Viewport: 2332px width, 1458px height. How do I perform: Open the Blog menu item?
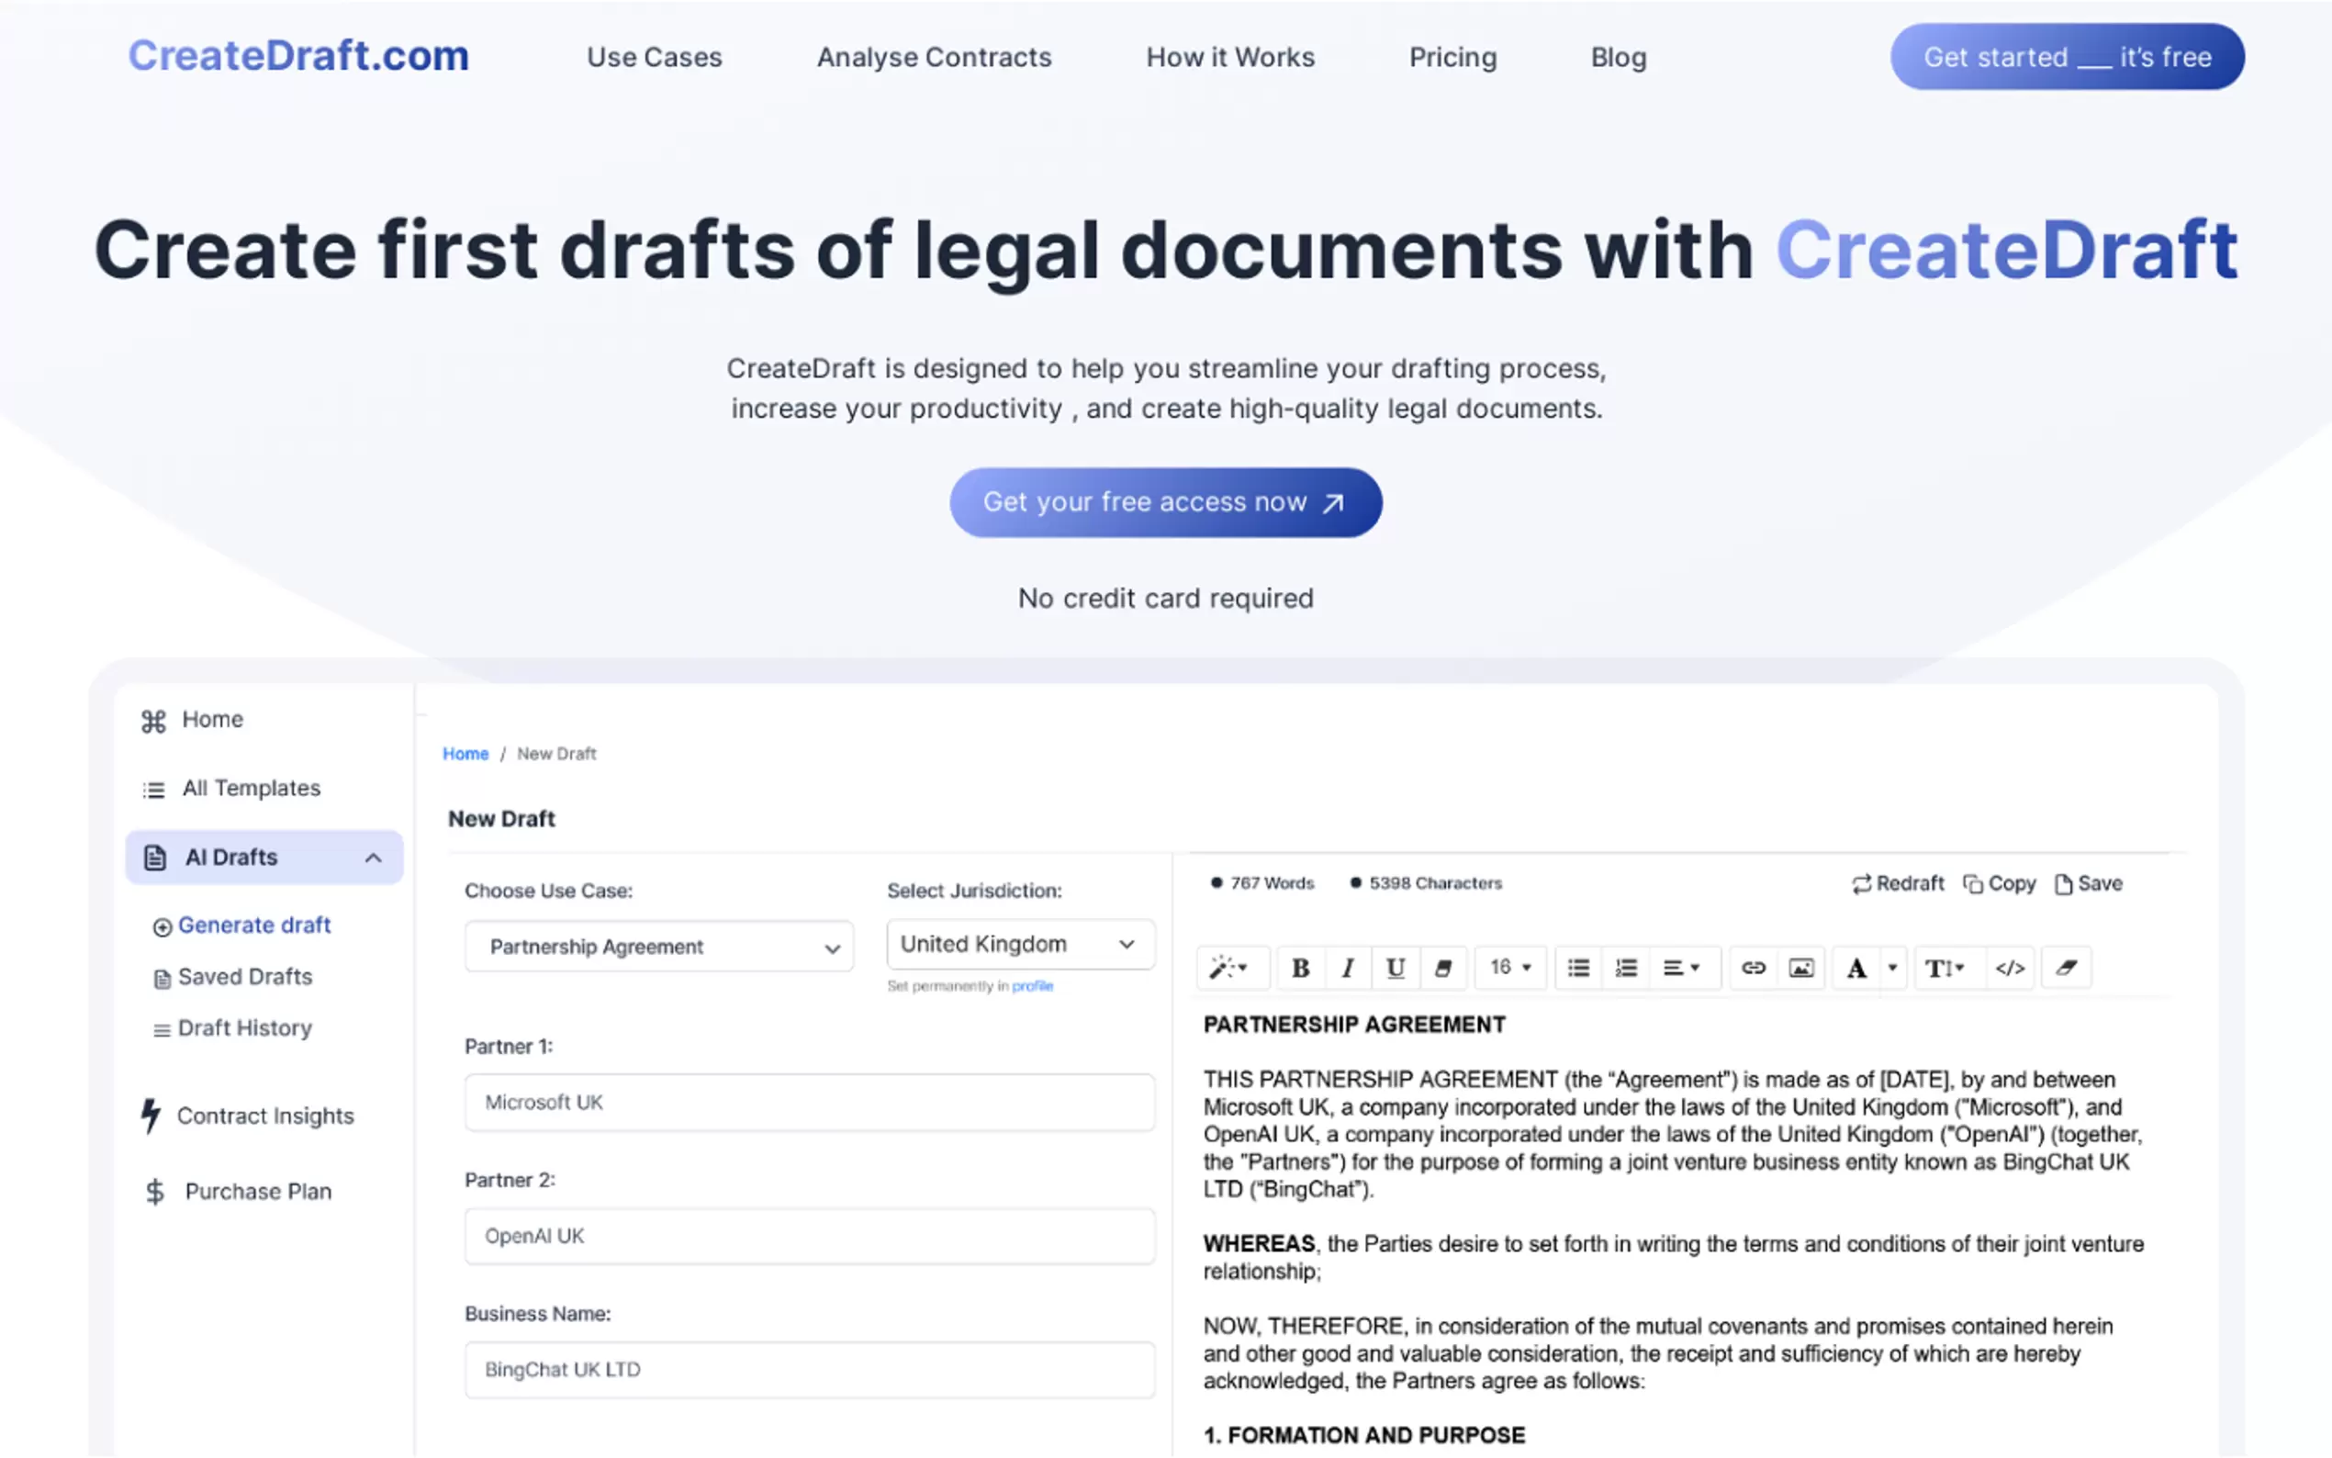coord(1618,57)
